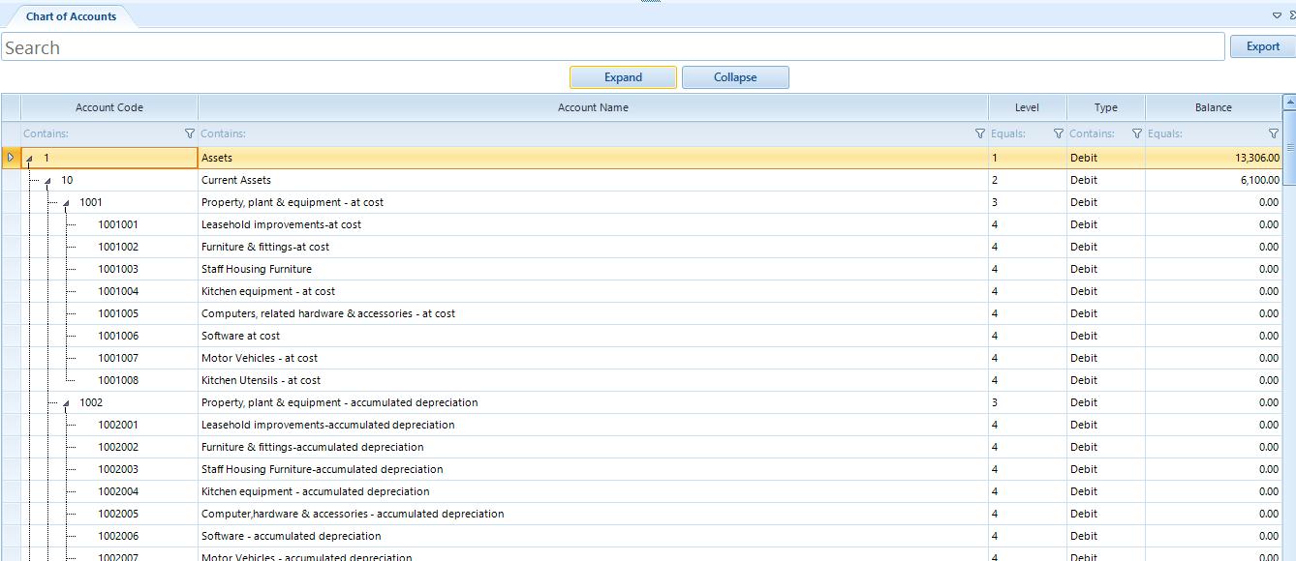Click the Account Code column filter icon
This screenshot has height=561, width=1296.
190,133
